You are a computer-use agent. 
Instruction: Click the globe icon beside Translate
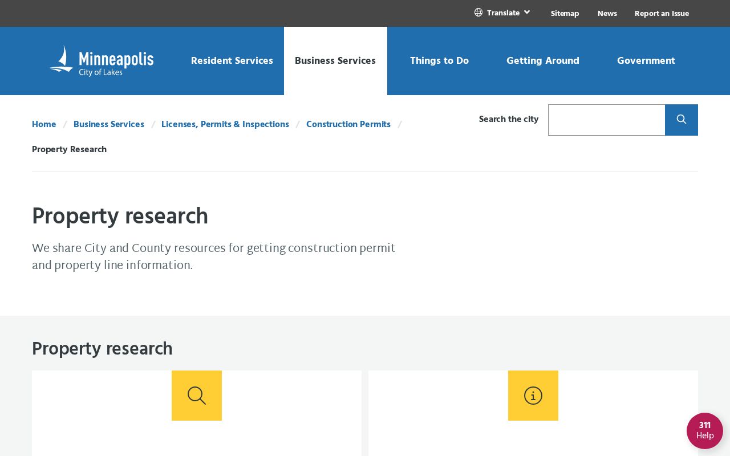(478, 13)
